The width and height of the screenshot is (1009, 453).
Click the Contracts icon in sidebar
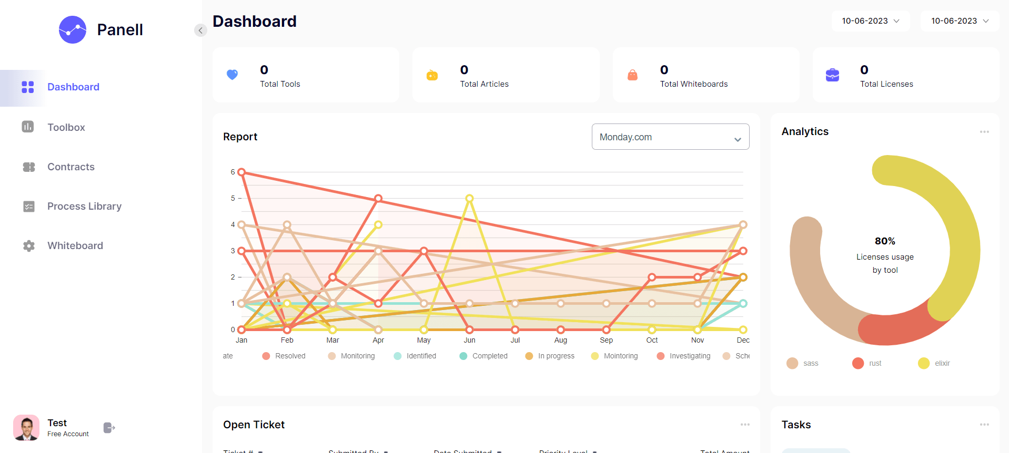(29, 167)
